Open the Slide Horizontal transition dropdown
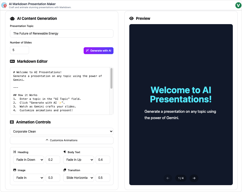Viewport: 242px width, 192px height. 79,178
